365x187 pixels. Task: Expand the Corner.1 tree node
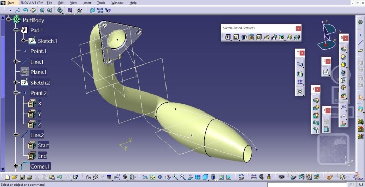(x=16, y=166)
